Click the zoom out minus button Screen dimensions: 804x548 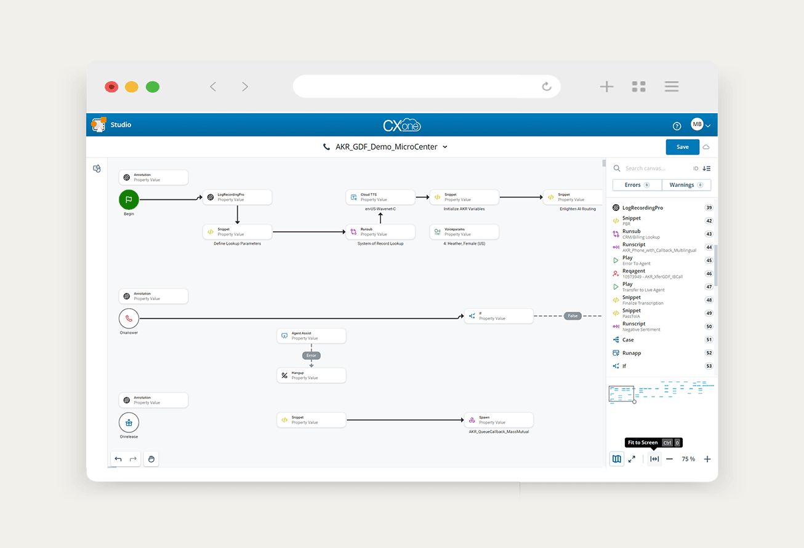pos(669,459)
